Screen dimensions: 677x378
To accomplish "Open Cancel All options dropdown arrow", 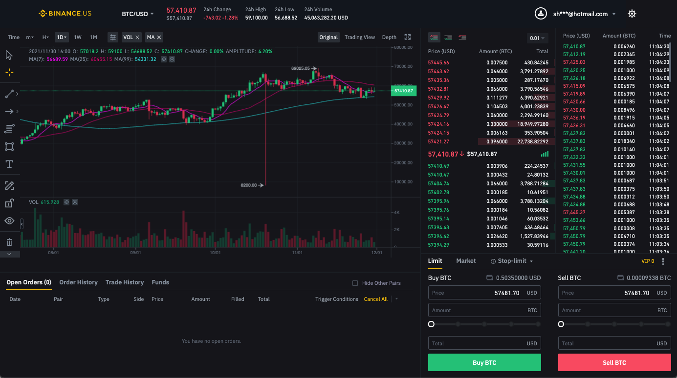I will (x=396, y=299).
